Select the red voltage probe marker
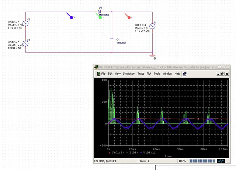236x170 pixels. tap(129, 17)
